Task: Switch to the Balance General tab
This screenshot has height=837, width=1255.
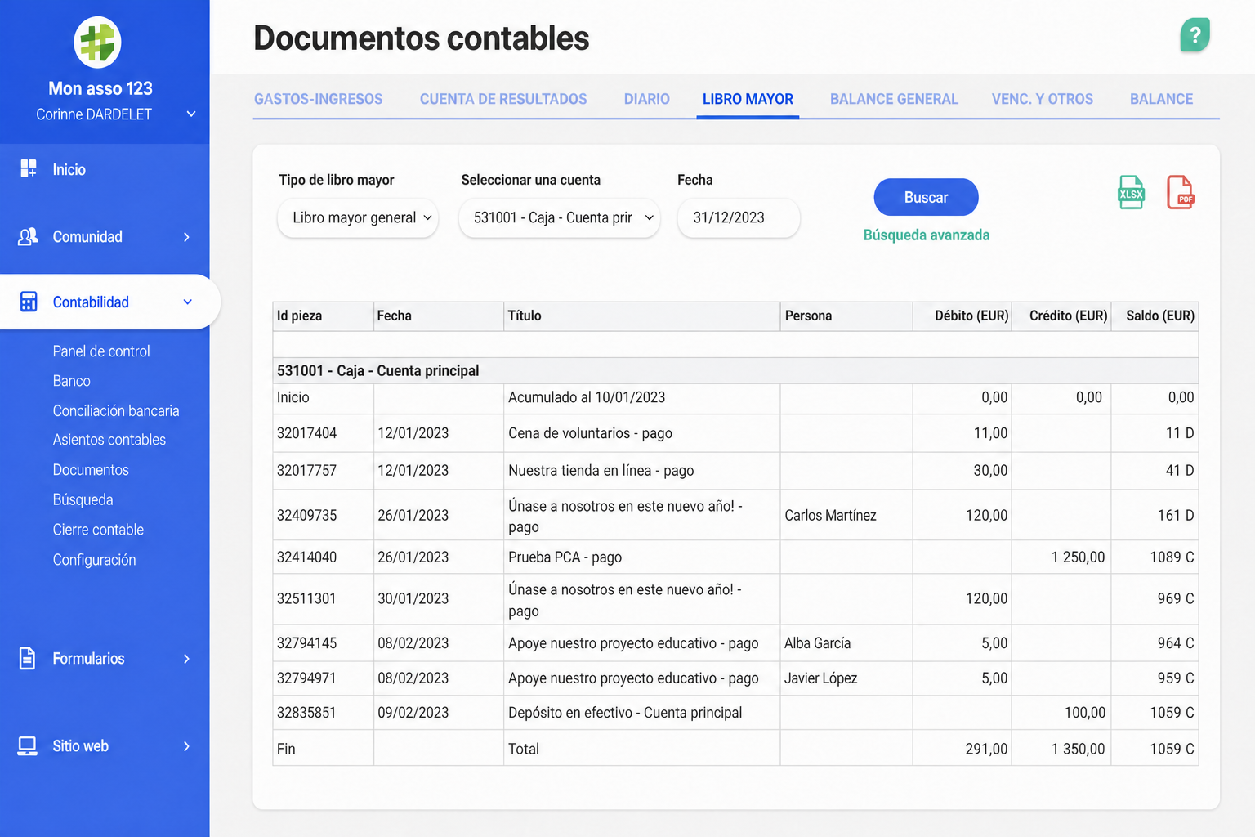Action: 894,99
